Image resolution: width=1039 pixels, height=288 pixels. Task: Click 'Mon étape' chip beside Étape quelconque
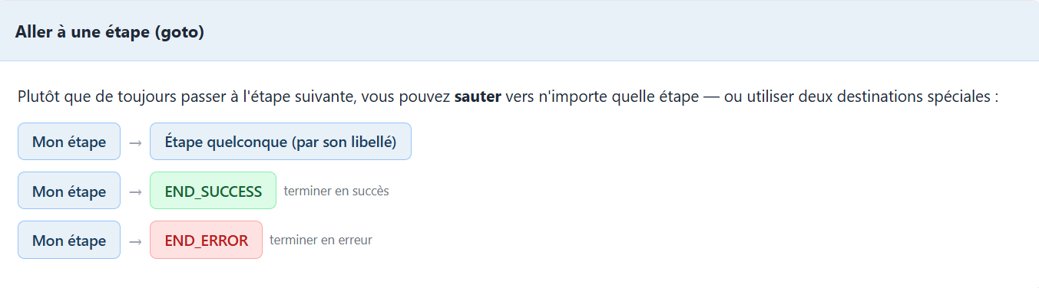click(x=69, y=142)
